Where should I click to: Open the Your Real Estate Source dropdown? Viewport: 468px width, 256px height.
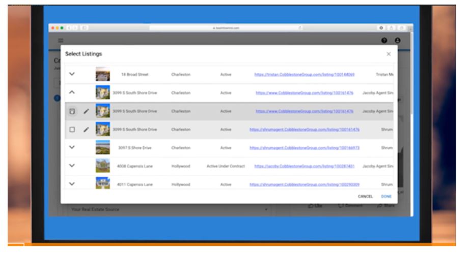pyautogui.click(x=169, y=210)
